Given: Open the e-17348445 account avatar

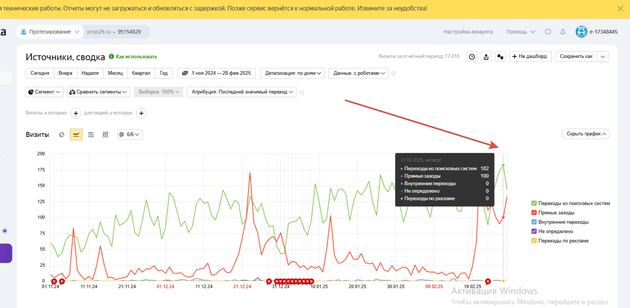Looking at the screenshot, I should click(x=581, y=32).
